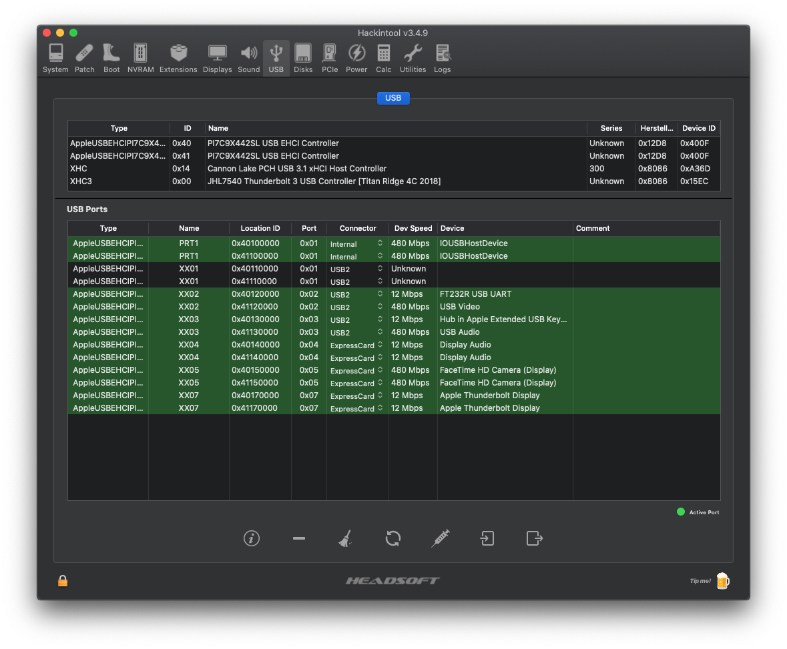Image resolution: width=787 pixels, height=649 pixels.
Task: Open connector dropdown for USB Video row
Action: point(357,307)
